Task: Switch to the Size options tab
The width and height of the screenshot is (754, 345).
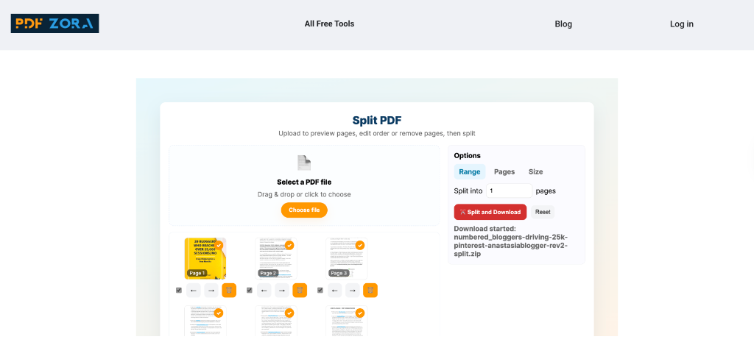Action: coord(536,171)
